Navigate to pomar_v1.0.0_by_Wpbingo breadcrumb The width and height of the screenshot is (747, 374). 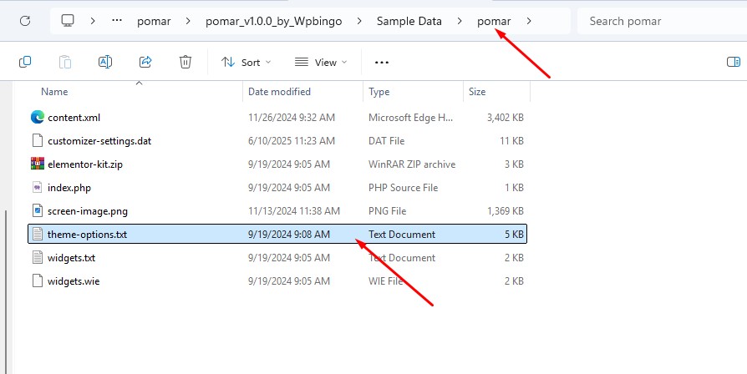click(273, 22)
